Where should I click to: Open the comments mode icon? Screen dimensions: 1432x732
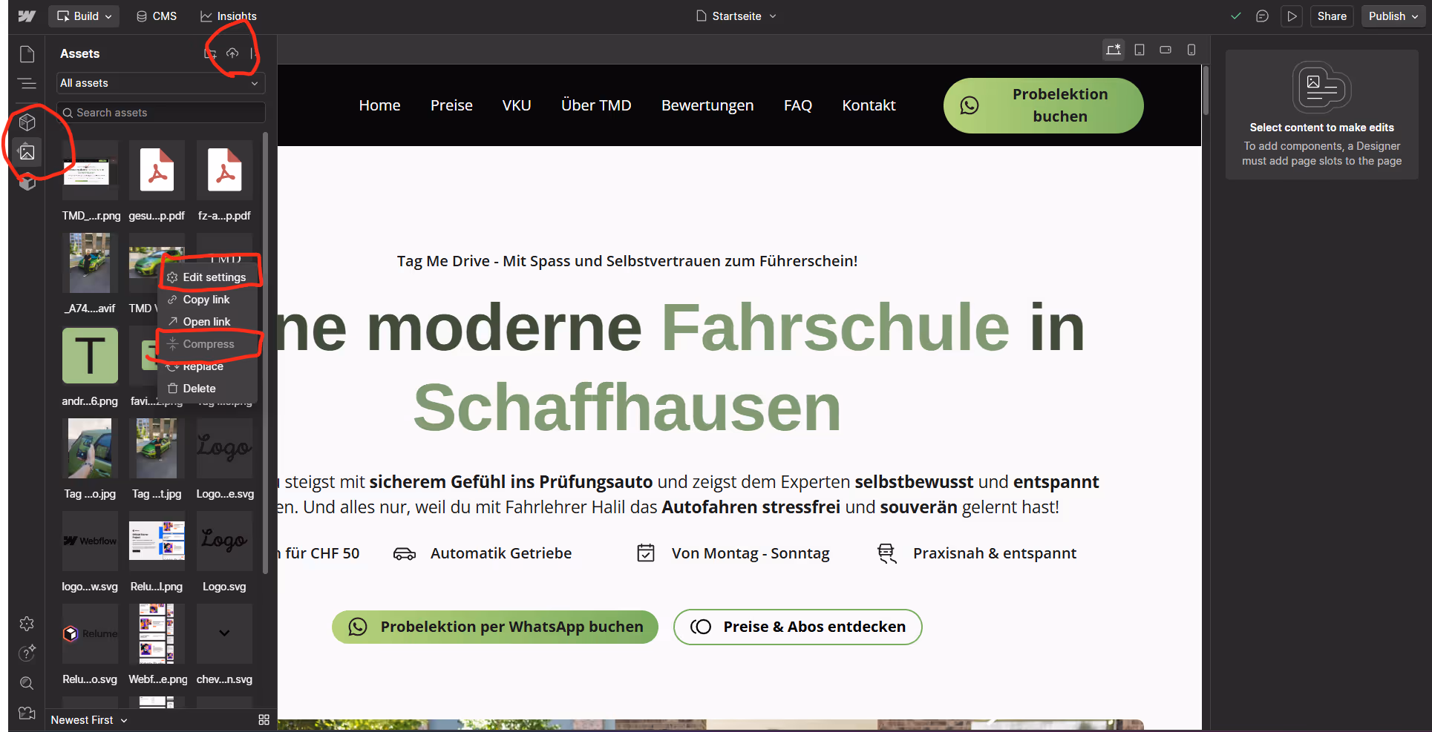tap(1262, 16)
